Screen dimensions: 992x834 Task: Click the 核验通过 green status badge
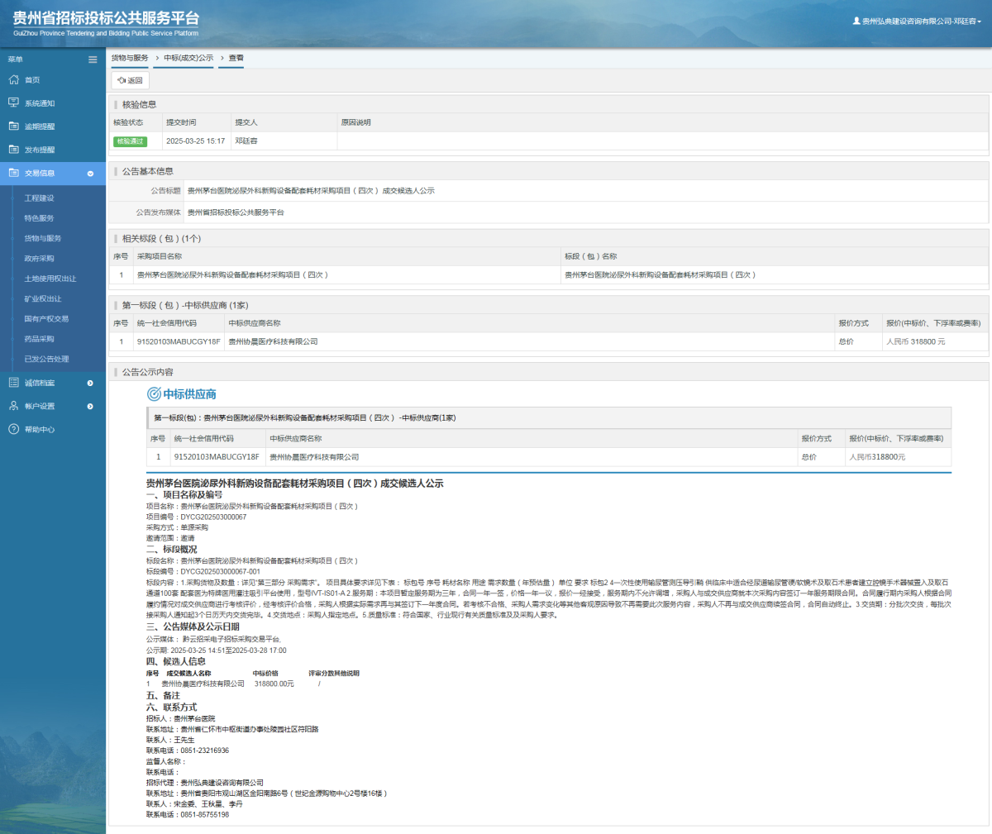click(130, 141)
